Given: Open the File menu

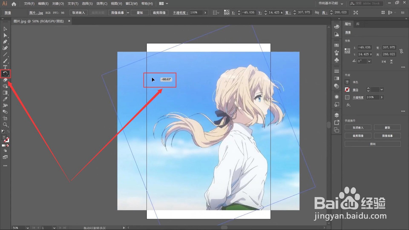Looking at the screenshot, I should coord(29,4).
